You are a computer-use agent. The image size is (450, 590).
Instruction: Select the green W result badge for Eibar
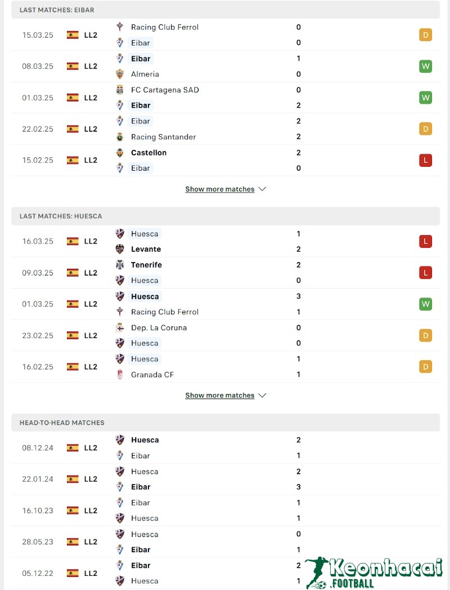tap(425, 66)
